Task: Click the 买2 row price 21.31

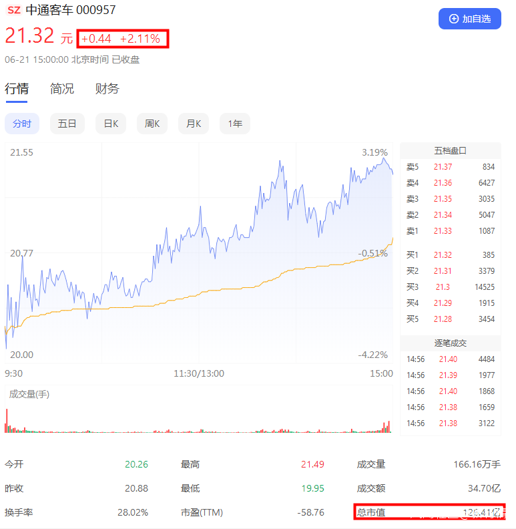Action: coord(443,271)
